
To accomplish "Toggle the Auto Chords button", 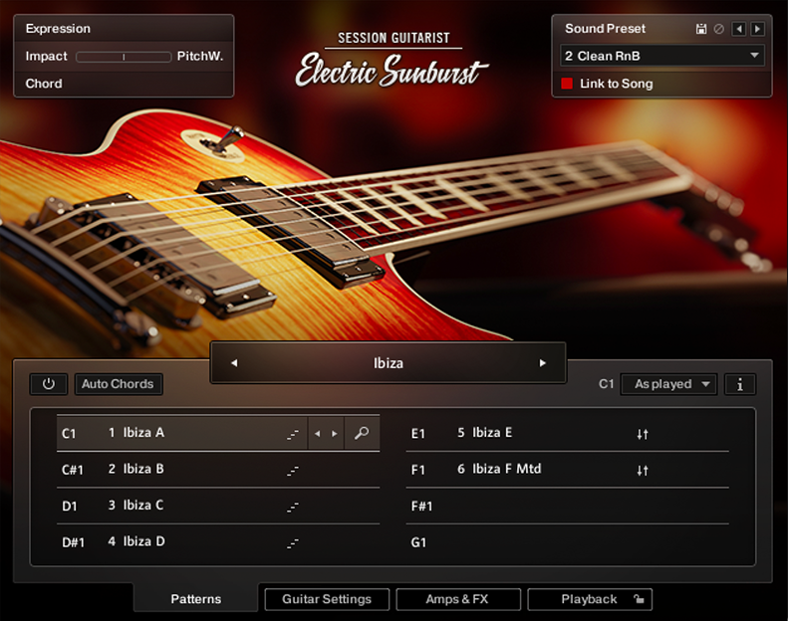I will [x=119, y=384].
